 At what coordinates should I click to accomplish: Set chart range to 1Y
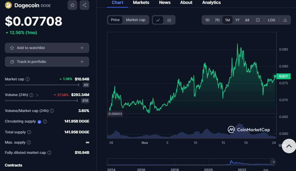tap(237, 20)
